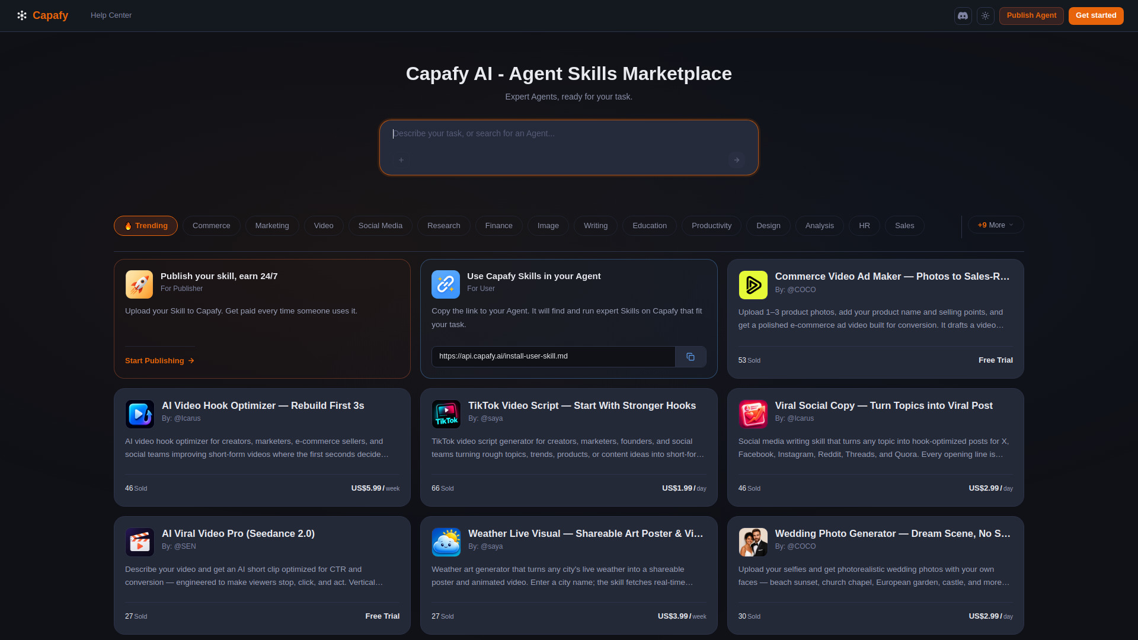Viewport: 1138px width, 640px height.
Task: Click the Get started button
Action: click(x=1096, y=16)
